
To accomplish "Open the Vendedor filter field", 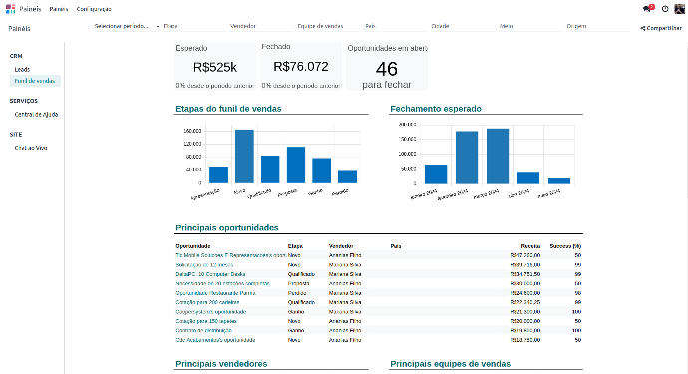I will pos(261,26).
